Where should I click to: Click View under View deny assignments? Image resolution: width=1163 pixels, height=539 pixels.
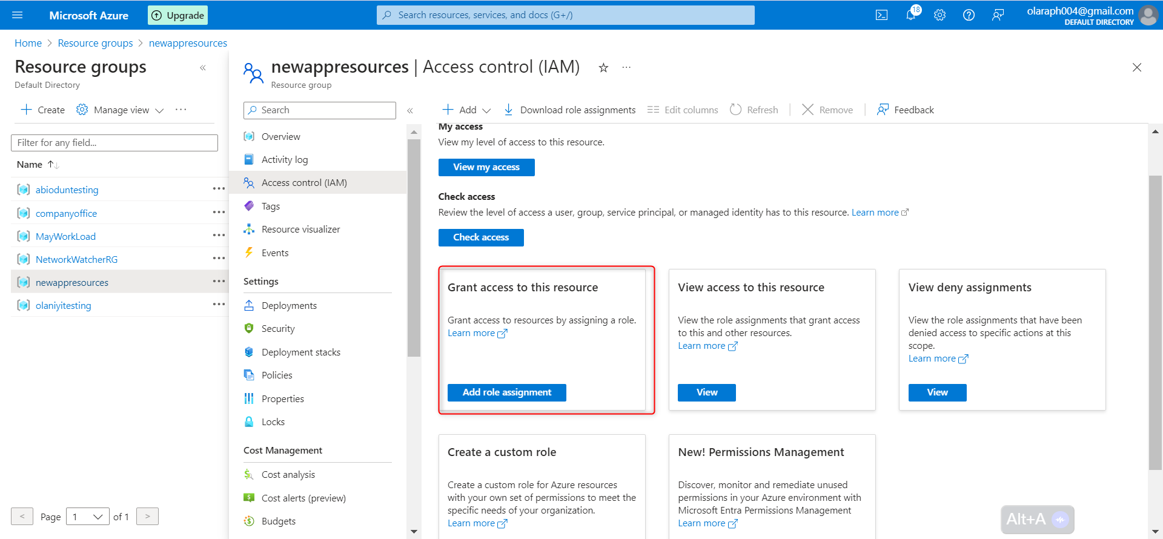pos(937,392)
